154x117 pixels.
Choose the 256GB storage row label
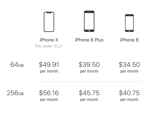point(15,93)
